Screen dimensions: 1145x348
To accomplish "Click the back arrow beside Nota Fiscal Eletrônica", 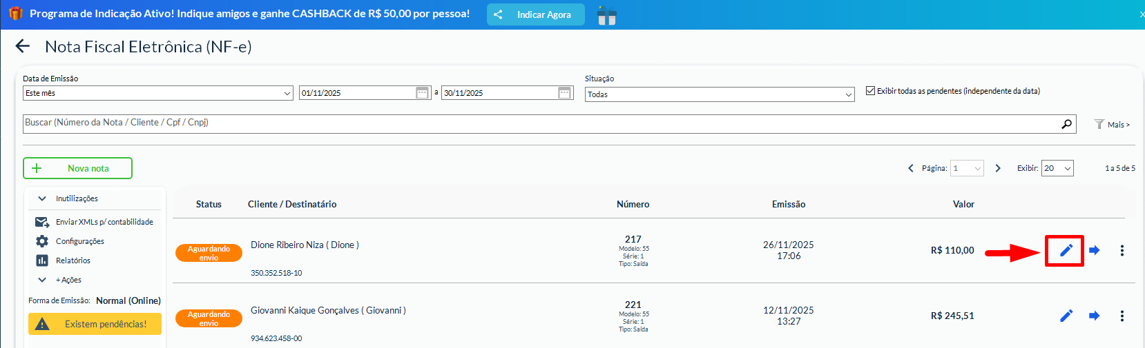I will coord(23,46).
